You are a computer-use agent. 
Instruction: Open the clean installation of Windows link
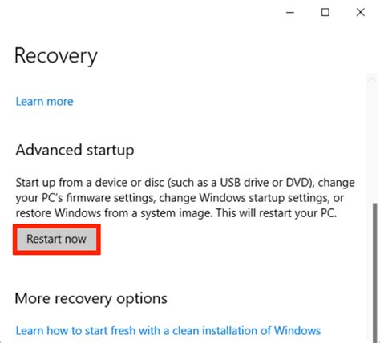[168, 330]
